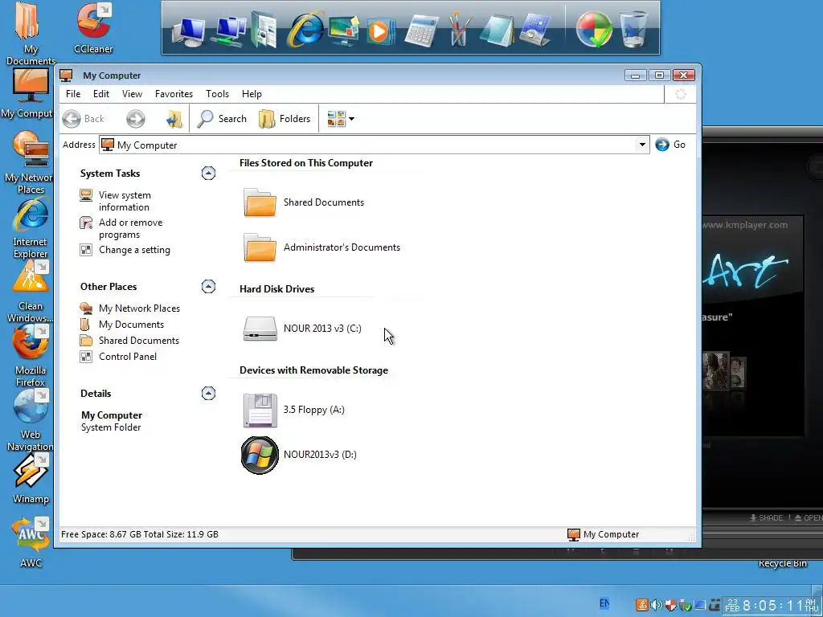Screen dimensions: 823x617
Task: Launch Internet Explorer from the top dock
Action: (x=305, y=29)
